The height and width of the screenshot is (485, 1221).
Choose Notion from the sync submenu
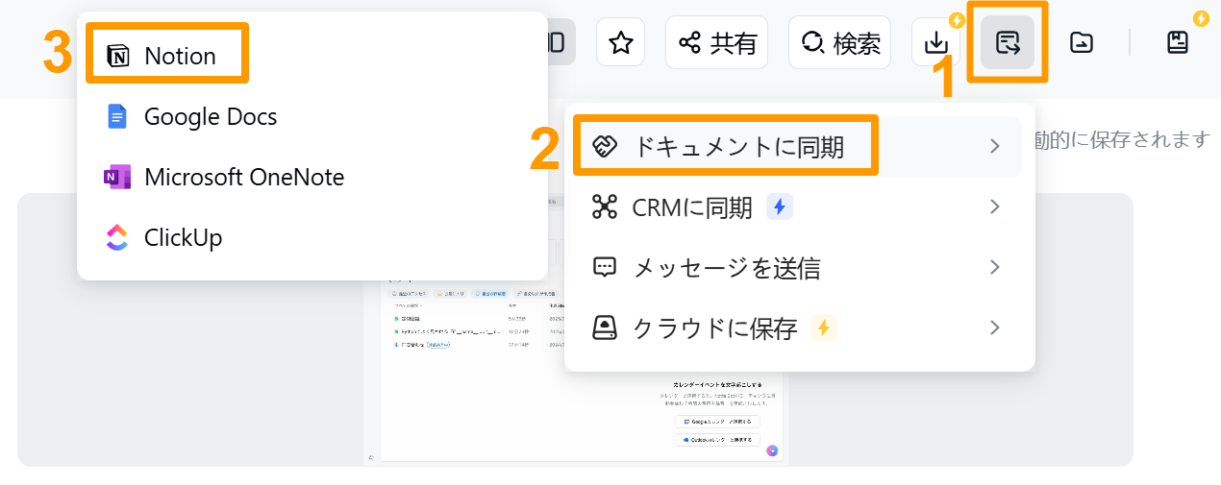[312, 56]
